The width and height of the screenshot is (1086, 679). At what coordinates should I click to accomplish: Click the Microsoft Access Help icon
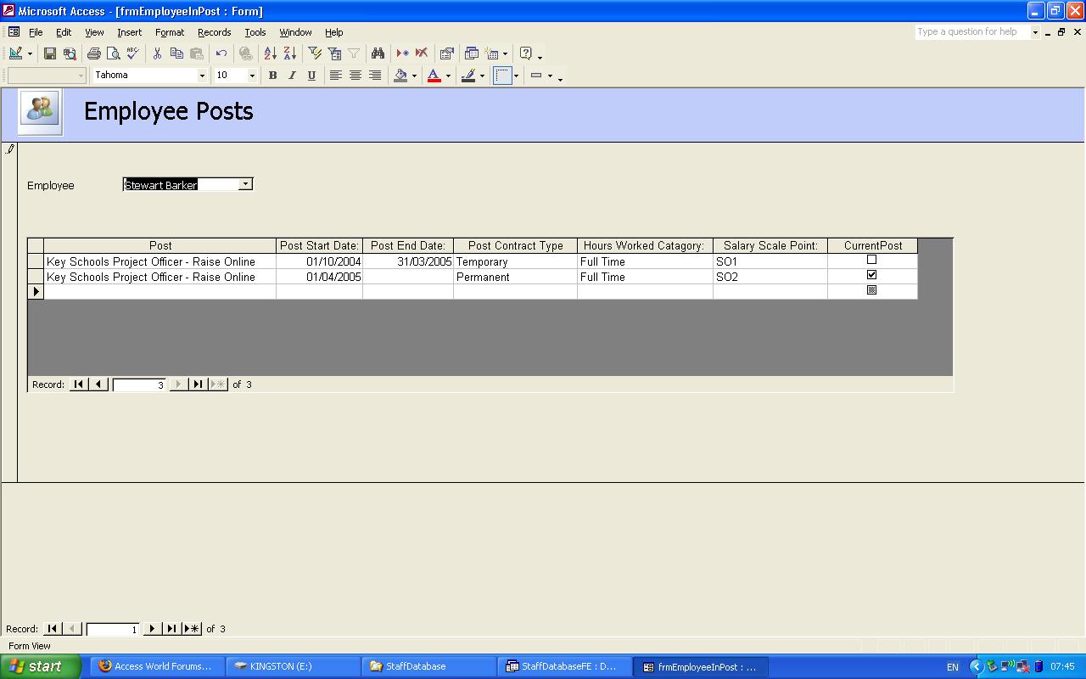[526, 53]
